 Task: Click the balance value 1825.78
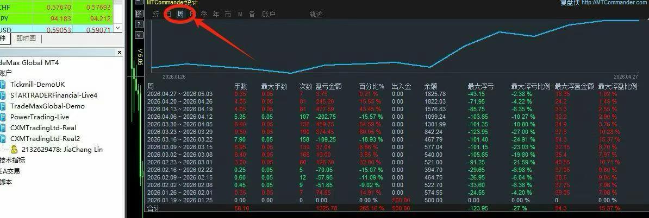pyautogui.click(x=435, y=94)
